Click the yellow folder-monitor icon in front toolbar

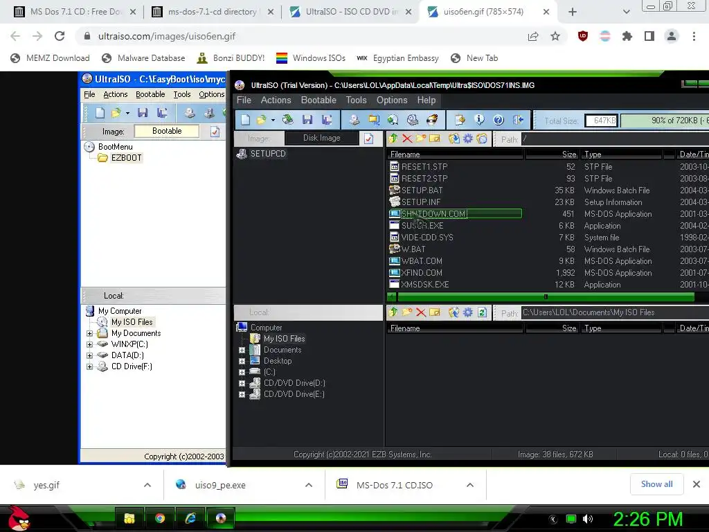click(373, 120)
